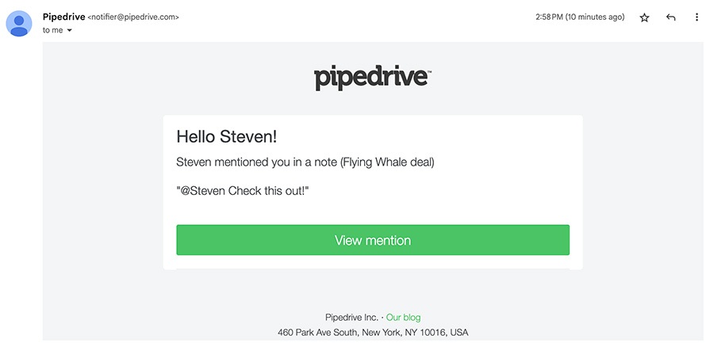The width and height of the screenshot is (714, 347).
Task: Click the 'to me' label
Action: coord(53,30)
